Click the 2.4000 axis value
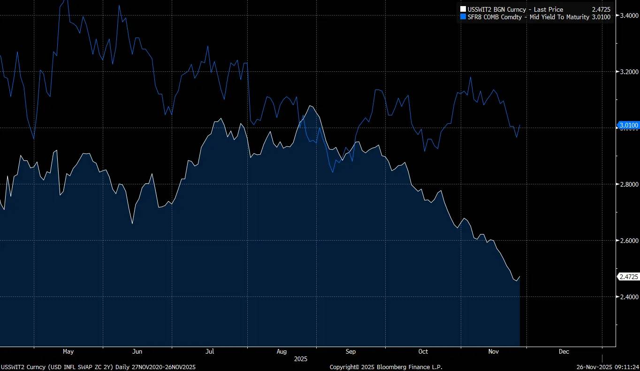The height and width of the screenshot is (371, 640). (x=628, y=297)
